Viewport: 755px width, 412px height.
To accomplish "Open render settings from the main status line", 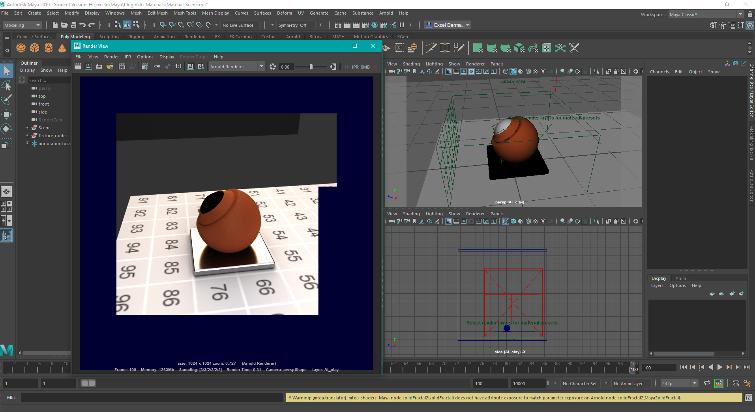I will pyautogui.click(x=365, y=25).
